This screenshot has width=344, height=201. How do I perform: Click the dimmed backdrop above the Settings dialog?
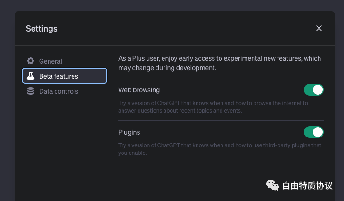click(172, 5)
